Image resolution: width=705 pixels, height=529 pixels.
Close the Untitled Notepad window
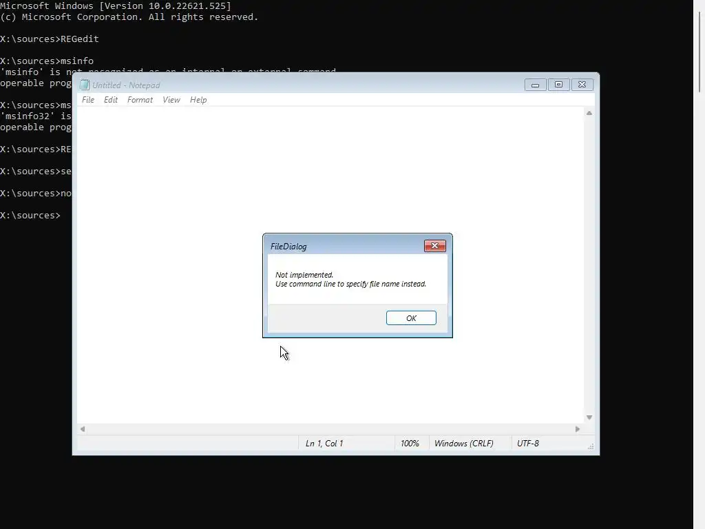(582, 85)
